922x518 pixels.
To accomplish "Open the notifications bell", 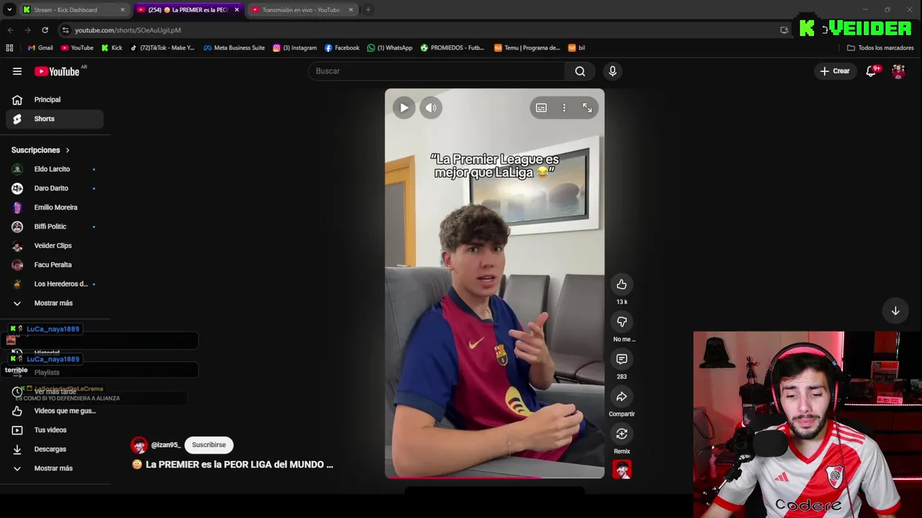I will [871, 71].
